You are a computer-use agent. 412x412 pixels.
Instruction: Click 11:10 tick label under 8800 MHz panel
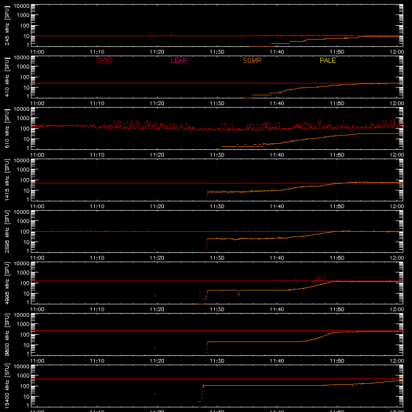coord(97,361)
